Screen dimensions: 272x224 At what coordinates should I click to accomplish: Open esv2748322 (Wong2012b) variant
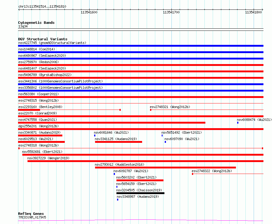(x=212, y=171)
